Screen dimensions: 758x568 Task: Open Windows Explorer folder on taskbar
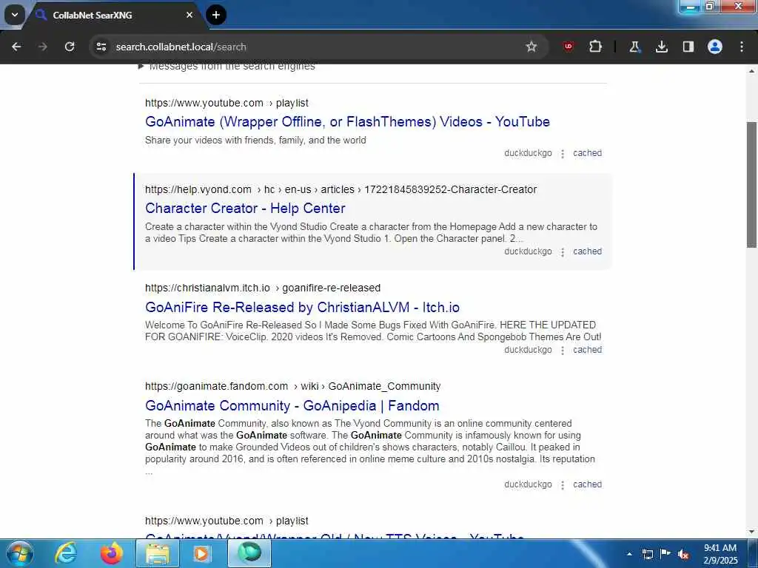158,553
